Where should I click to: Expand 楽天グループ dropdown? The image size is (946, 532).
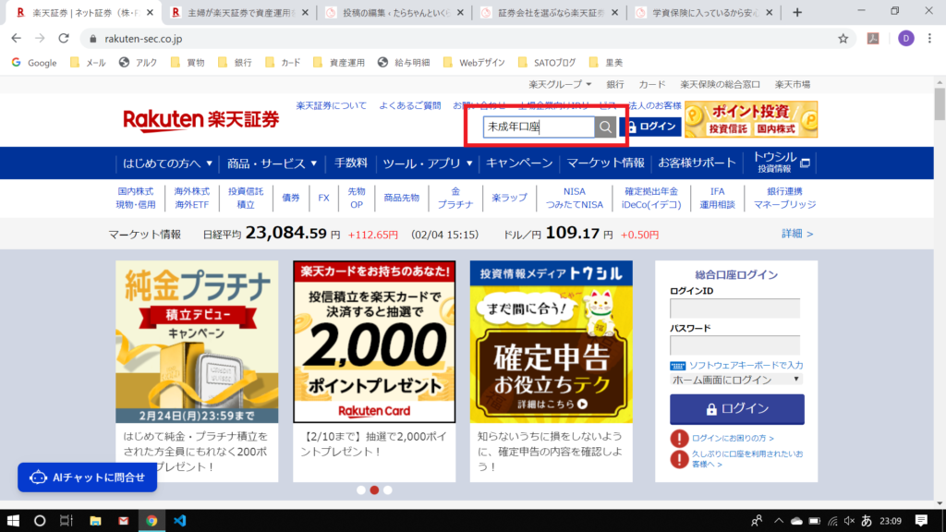point(560,84)
